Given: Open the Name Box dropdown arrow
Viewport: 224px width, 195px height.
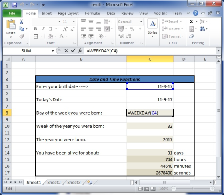Looking at the screenshot, I should [53, 51].
